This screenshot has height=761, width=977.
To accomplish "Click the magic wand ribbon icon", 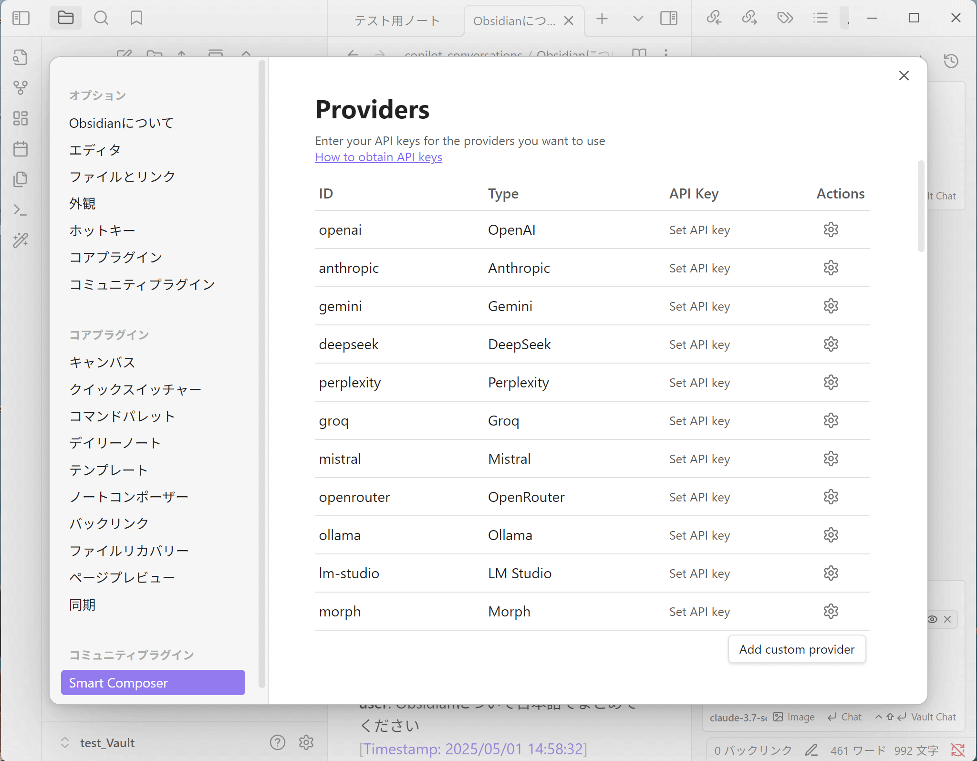I will tap(20, 240).
